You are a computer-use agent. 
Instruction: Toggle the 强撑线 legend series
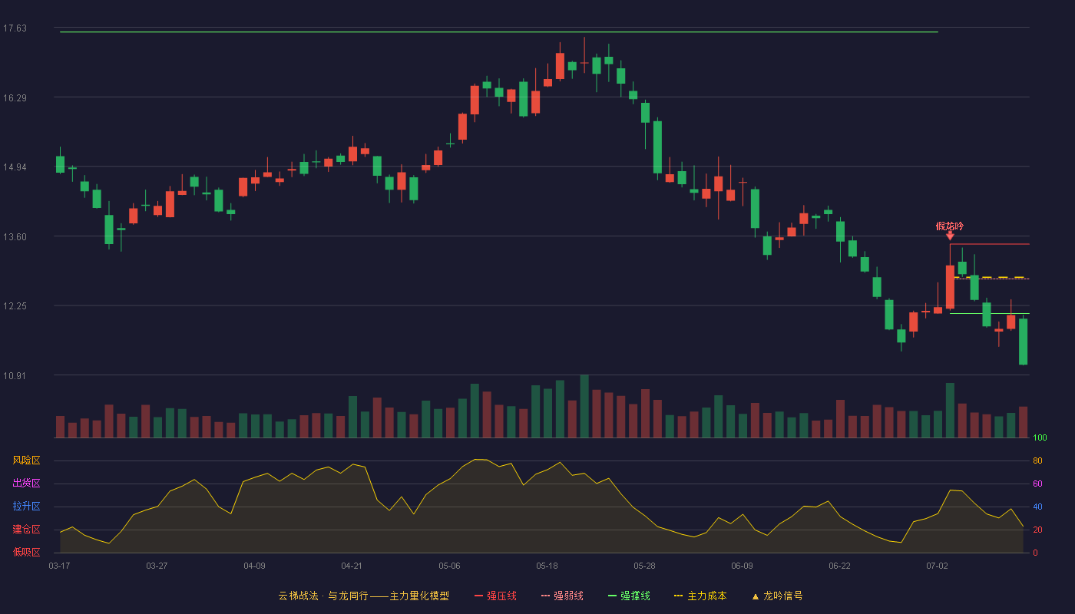tap(629, 596)
